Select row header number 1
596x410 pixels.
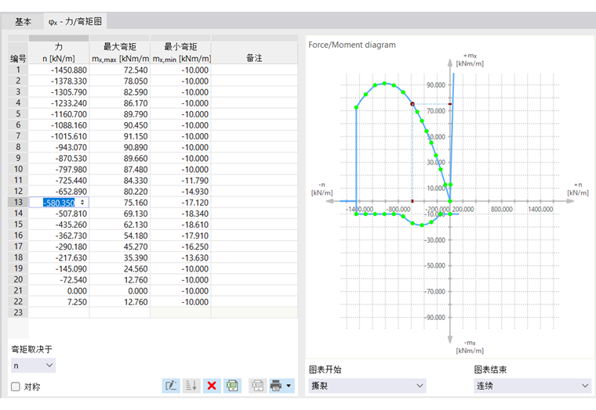(x=18, y=70)
